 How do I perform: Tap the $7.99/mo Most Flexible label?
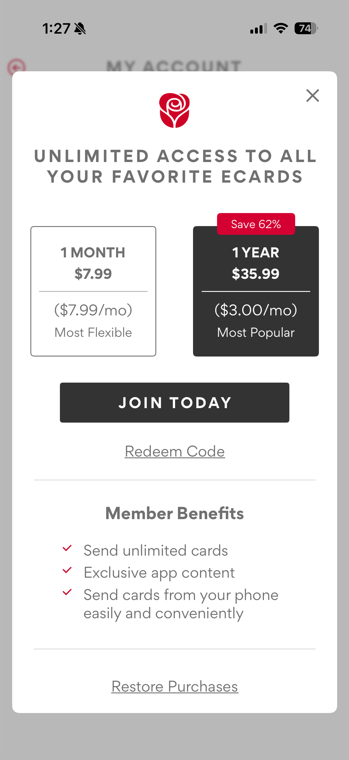tap(93, 321)
